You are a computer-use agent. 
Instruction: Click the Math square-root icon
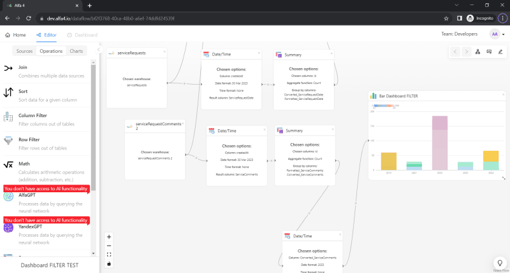click(x=8, y=165)
